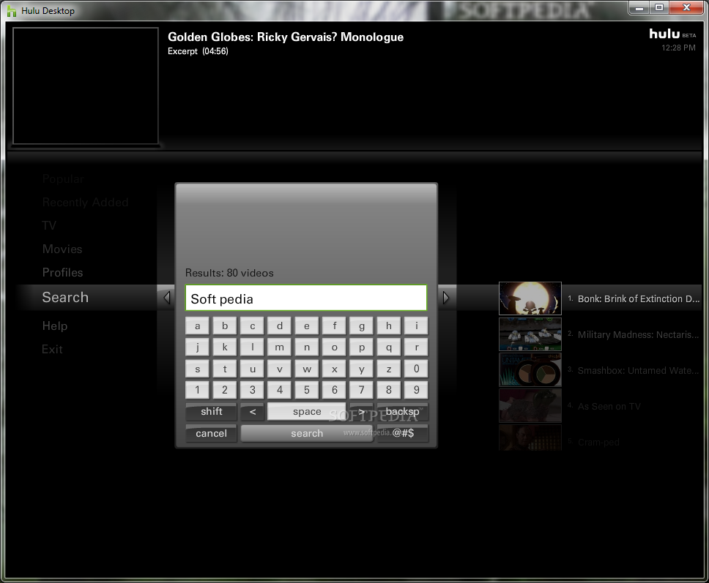
Task: Tap the 'b' key on keyboard
Action: (x=225, y=326)
